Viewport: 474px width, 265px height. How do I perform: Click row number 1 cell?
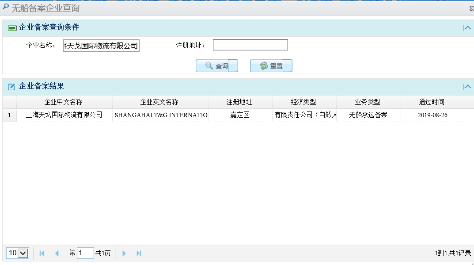[x=9, y=115]
